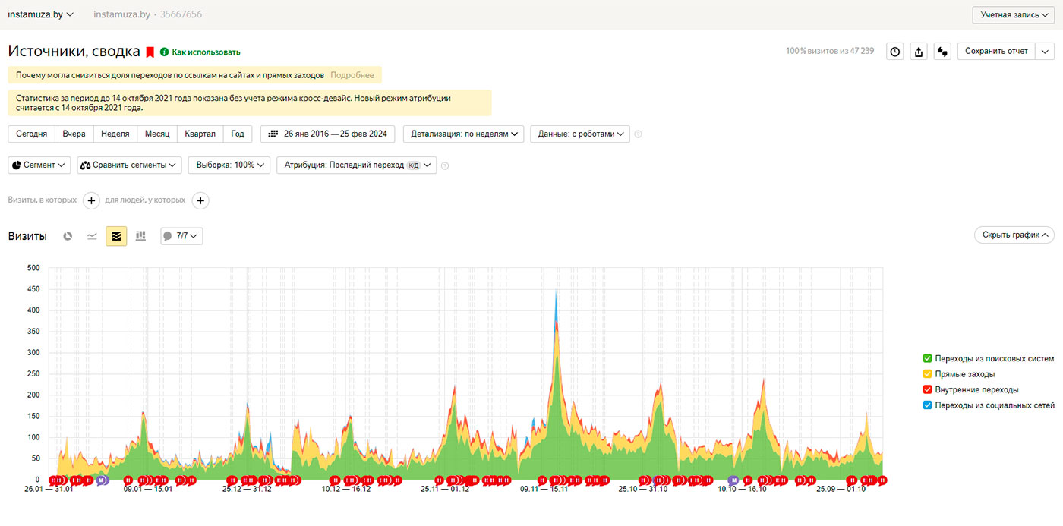1063x526 pixels.
Task: Toggle 'Внутренние переходы' legend checkbox
Action: coord(927,389)
